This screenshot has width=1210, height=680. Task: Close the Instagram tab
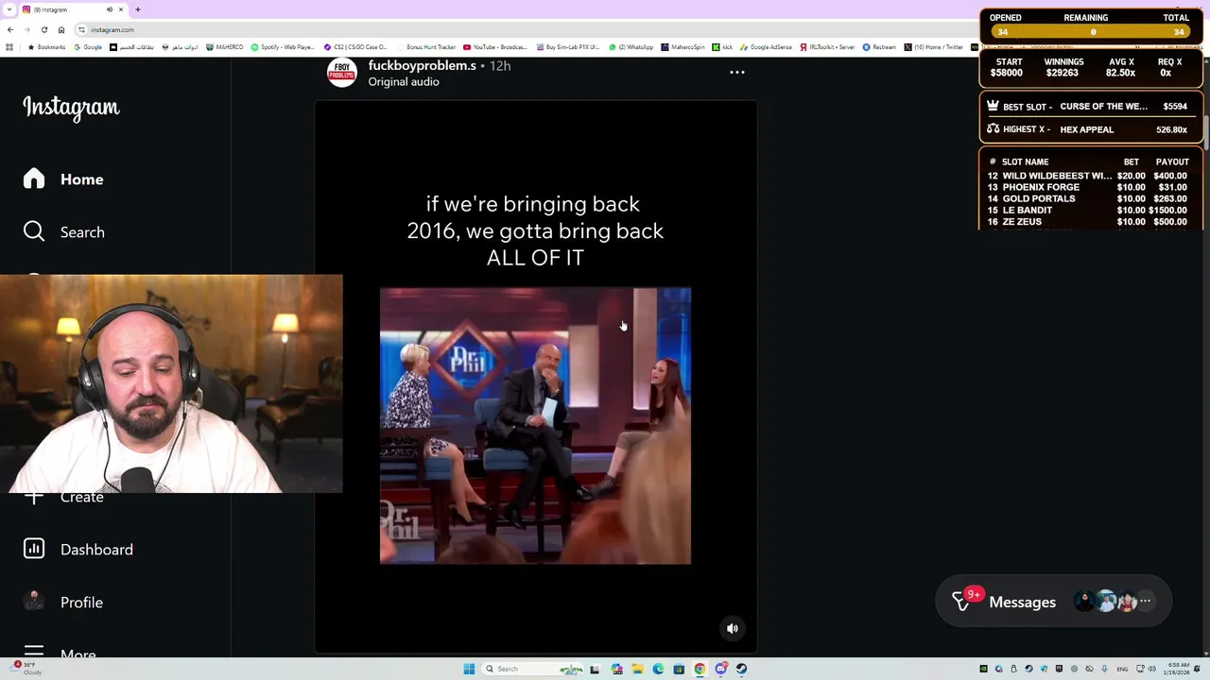(x=122, y=9)
